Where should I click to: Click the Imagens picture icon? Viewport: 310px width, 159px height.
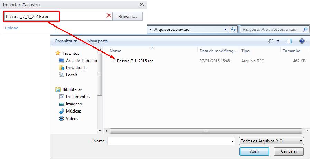point(62,104)
